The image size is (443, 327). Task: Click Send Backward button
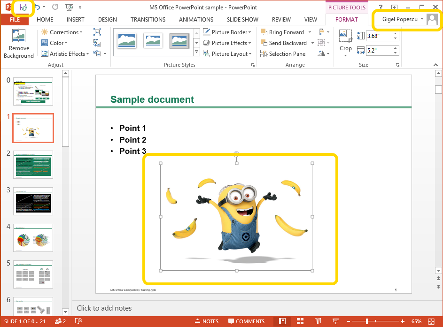coord(284,43)
